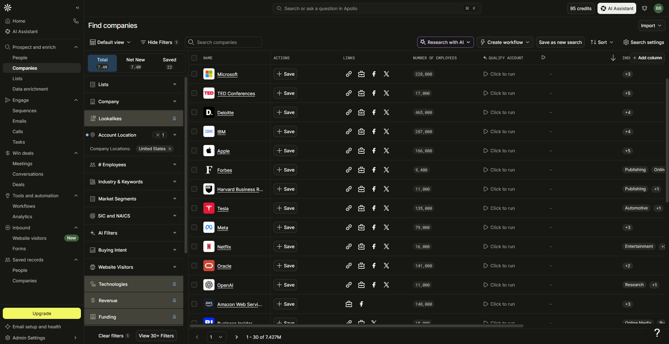Open the Research with AI dropdown
The width and height of the screenshot is (669, 344).
click(445, 42)
